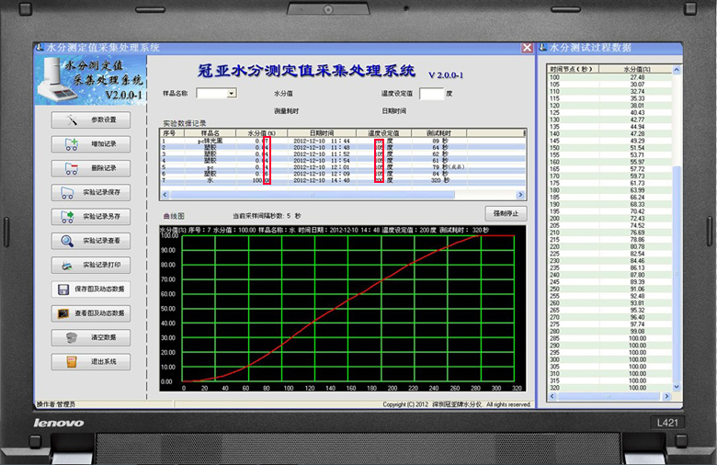Open 实验记录查看 with the magnifier icon
The image size is (717, 465).
pyautogui.click(x=90, y=241)
